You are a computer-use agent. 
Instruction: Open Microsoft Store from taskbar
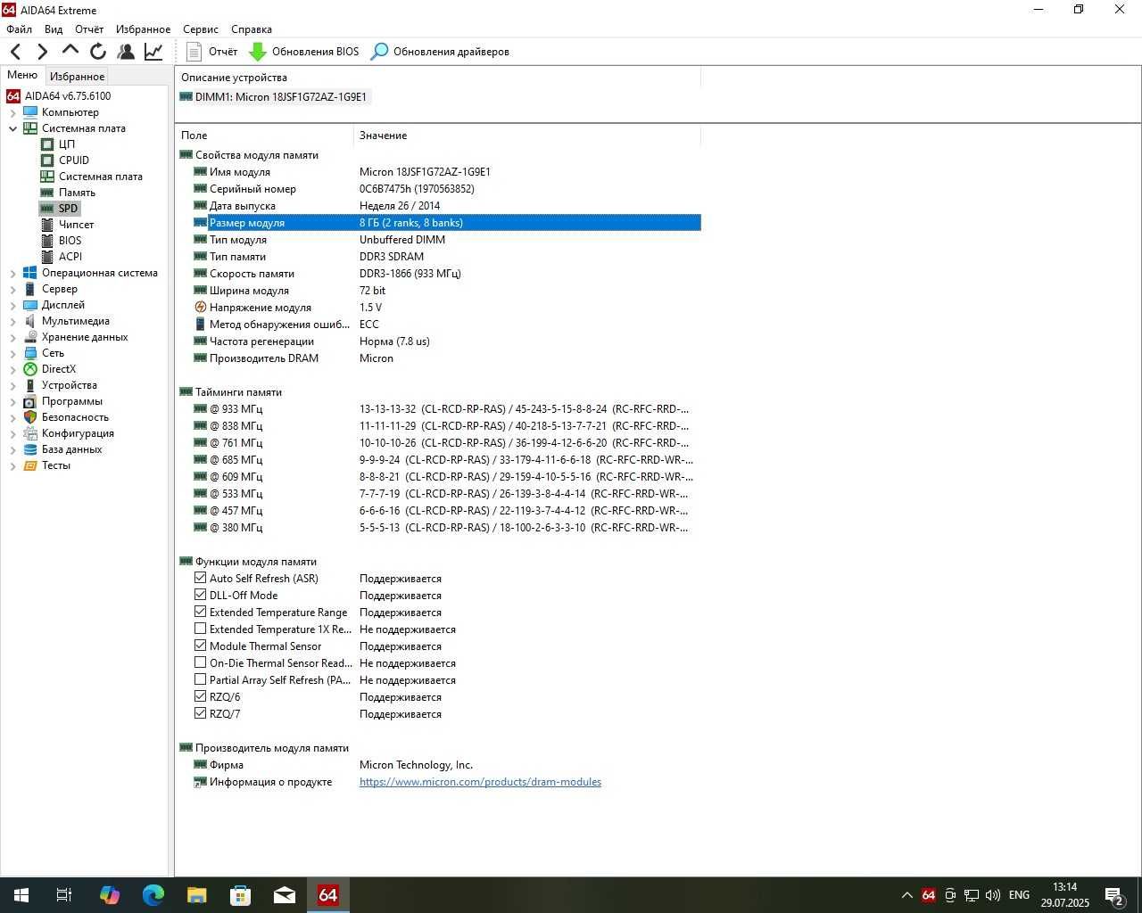[x=241, y=895]
